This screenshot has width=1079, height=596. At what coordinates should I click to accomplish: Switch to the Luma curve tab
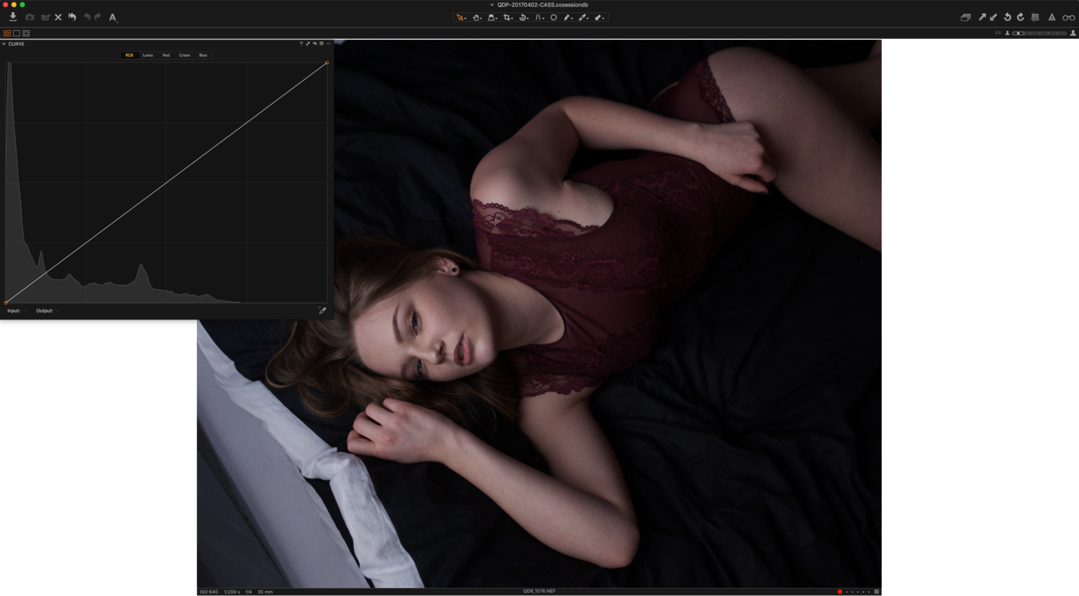(147, 55)
